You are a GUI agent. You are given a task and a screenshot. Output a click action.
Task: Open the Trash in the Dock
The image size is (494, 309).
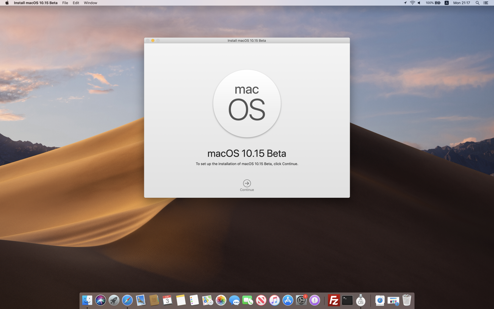(407, 300)
